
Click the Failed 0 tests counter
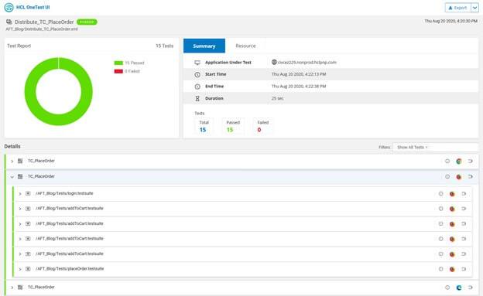(x=262, y=126)
